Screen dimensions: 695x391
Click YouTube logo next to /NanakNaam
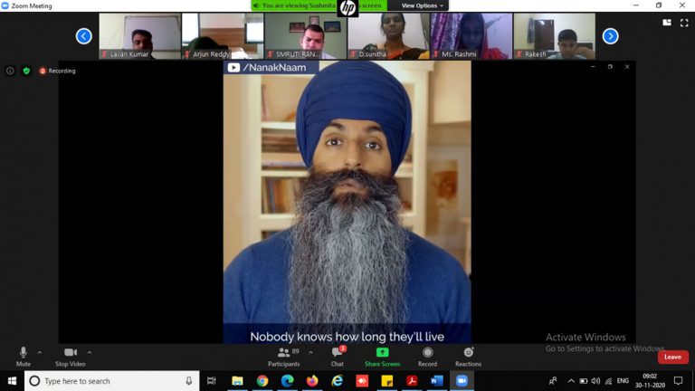click(x=233, y=67)
